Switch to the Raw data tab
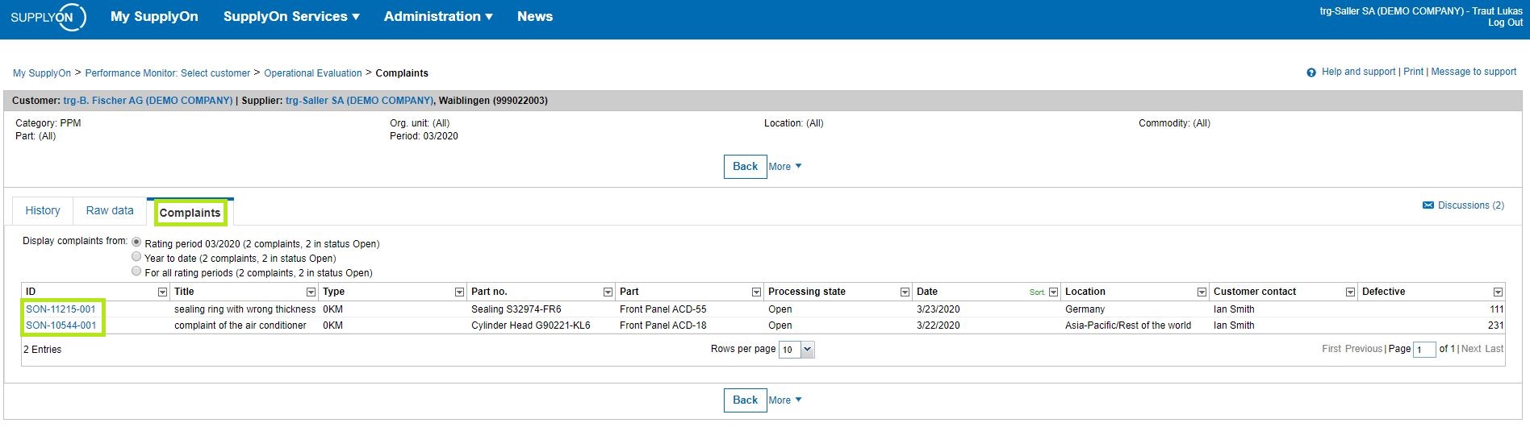This screenshot has width=1530, height=427. tap(110, 210)
